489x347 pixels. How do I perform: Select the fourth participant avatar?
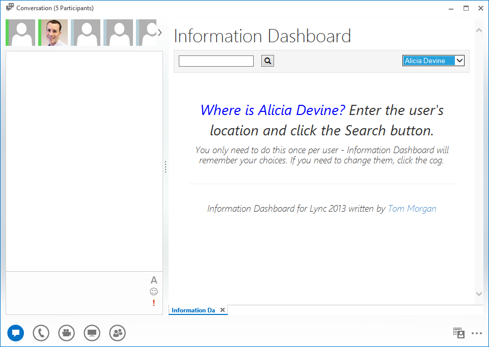tap(118, 33)
